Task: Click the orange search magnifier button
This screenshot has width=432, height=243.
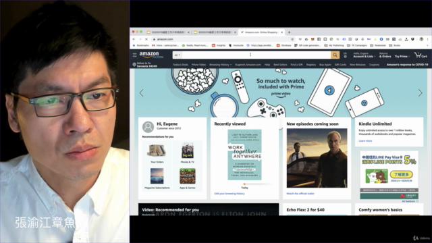Action: point(335,55)
